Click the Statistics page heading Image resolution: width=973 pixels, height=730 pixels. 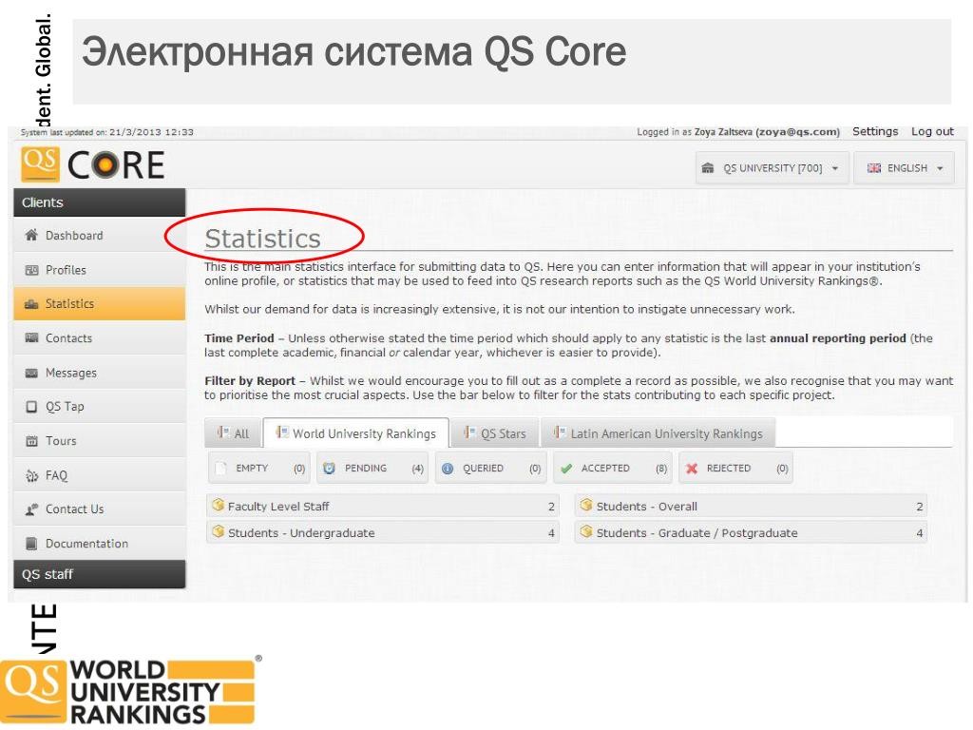(262, 239)
